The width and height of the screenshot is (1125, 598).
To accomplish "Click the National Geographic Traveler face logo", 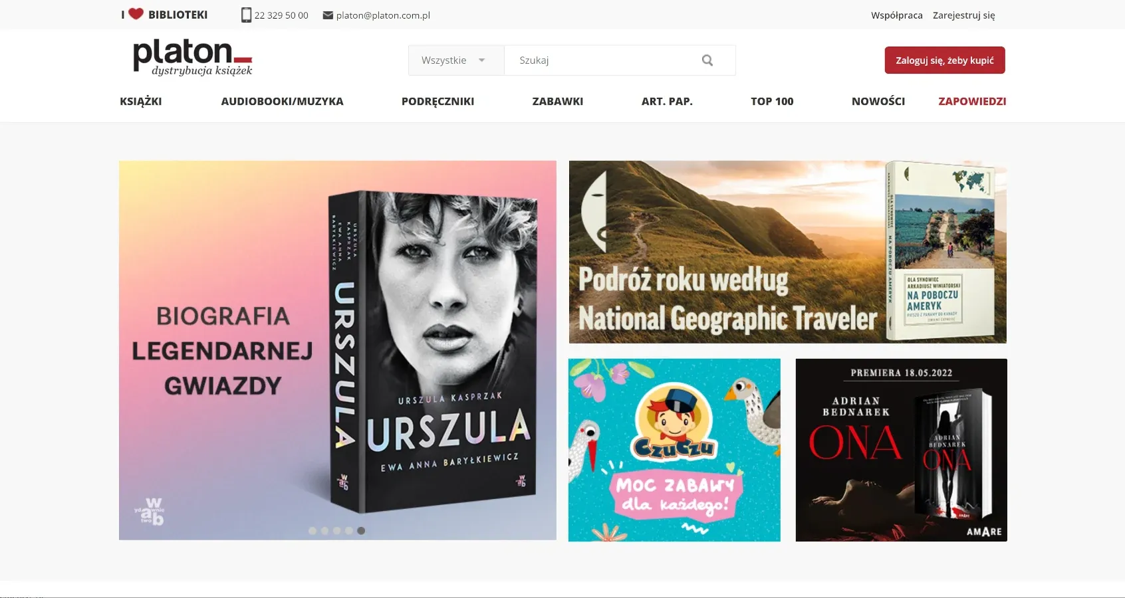I will (594, 211).
